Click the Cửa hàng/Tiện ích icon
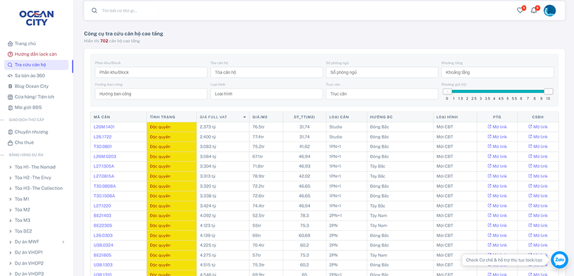Viewport: 574px width, 276px height. pos(10,97)
